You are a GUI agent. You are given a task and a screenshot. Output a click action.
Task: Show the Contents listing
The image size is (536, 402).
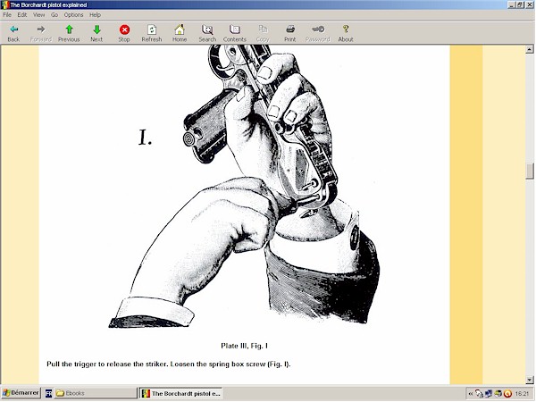click(235, 34)
